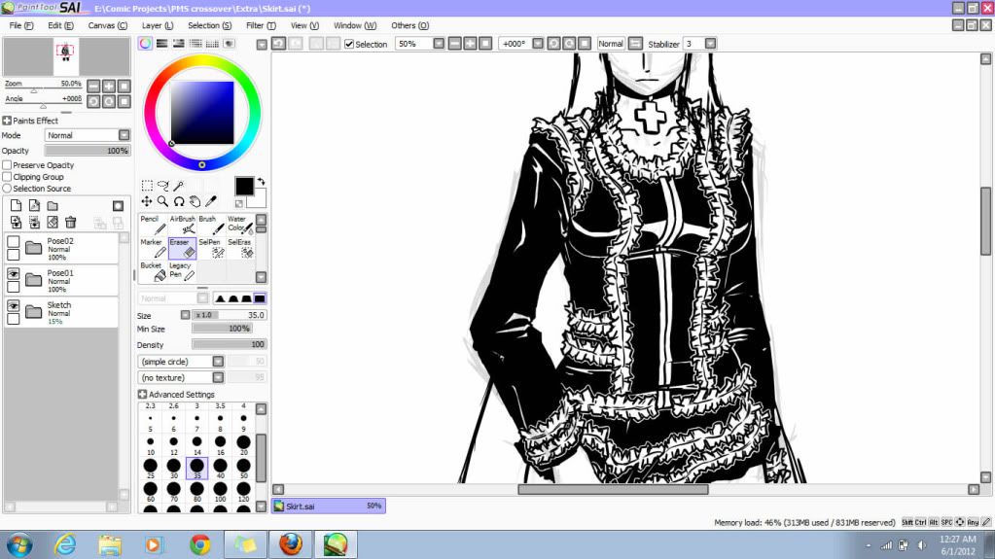Image resolution: width=995 pixels, height=559 pixels.
Task: Open the File menu
Action: coord(21,25)
